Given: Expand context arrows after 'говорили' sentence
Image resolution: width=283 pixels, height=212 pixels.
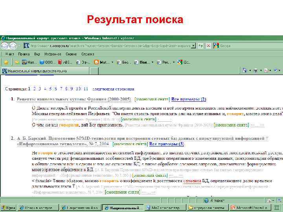Looking at the screenshot, I should 257,125.
